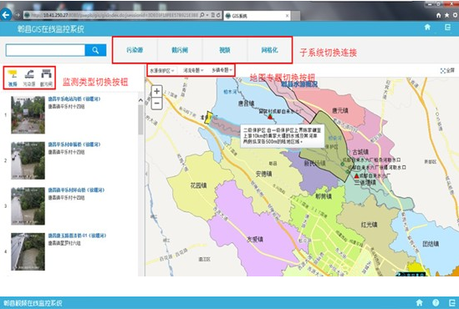Screen dimensions: 459x309
Task: Click the 古城镇 label on the map
Action: [360, 152]
